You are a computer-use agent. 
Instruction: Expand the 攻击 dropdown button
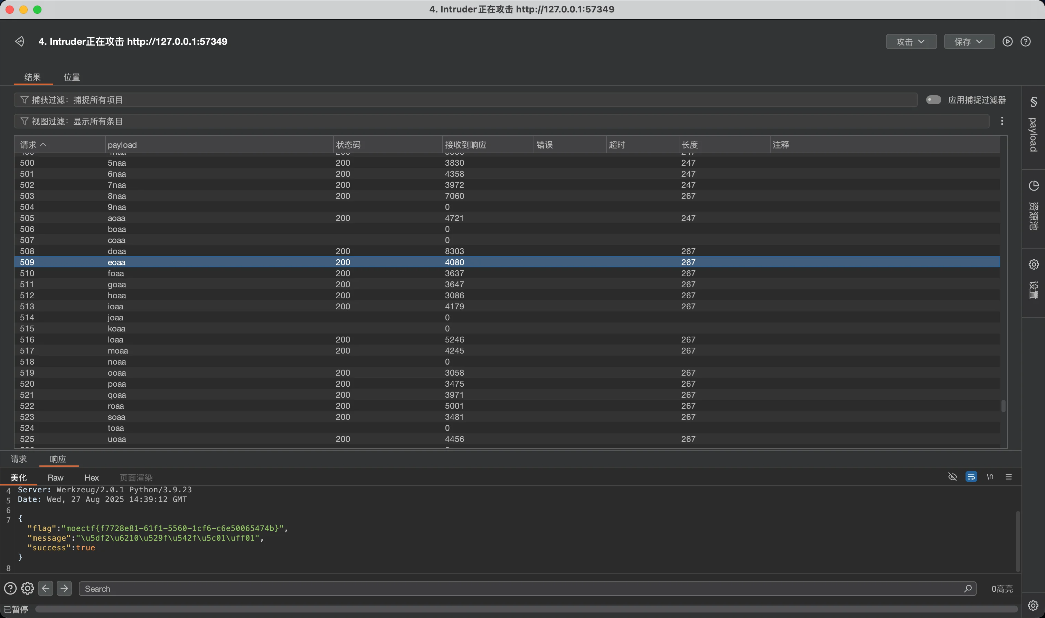pyautogui.click(x=911, y=42)
